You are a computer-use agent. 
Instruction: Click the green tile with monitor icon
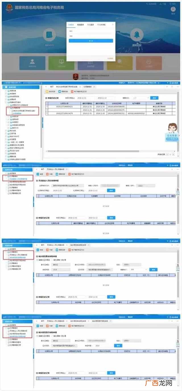click(x=61, y=63)
